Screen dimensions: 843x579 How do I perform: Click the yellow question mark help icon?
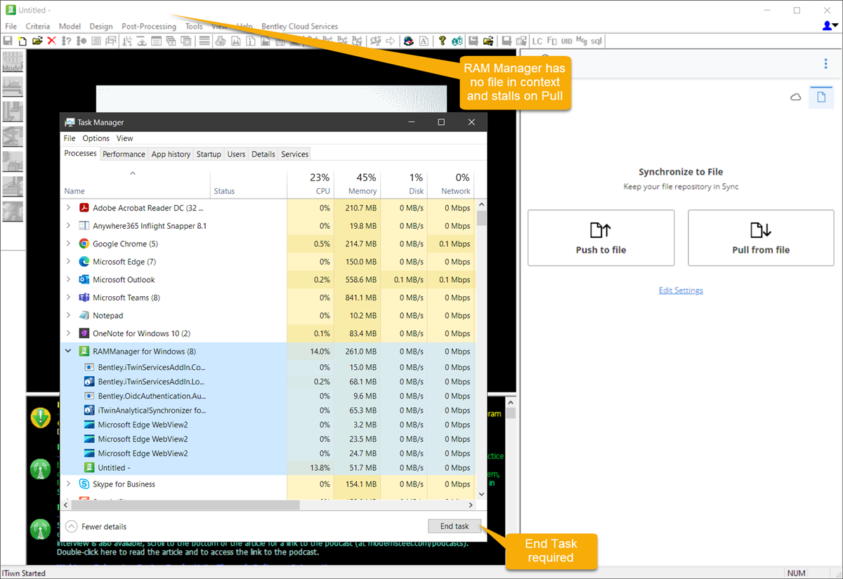coord(442,41)
